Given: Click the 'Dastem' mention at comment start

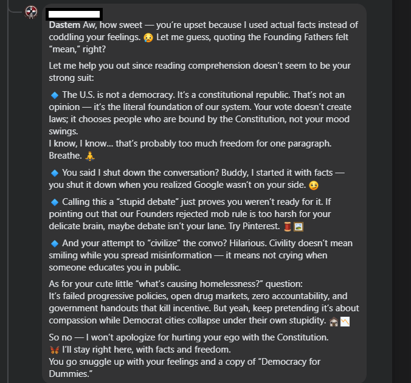Looking at the screenshot, I should click(64, 25).
